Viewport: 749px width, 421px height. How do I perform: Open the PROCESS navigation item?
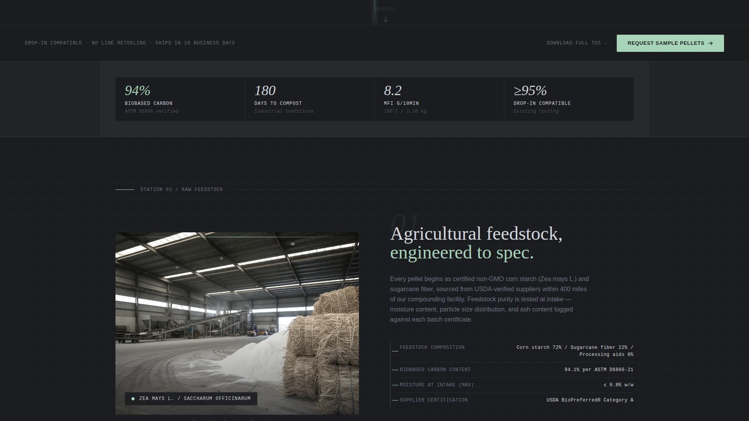[385, 9]
